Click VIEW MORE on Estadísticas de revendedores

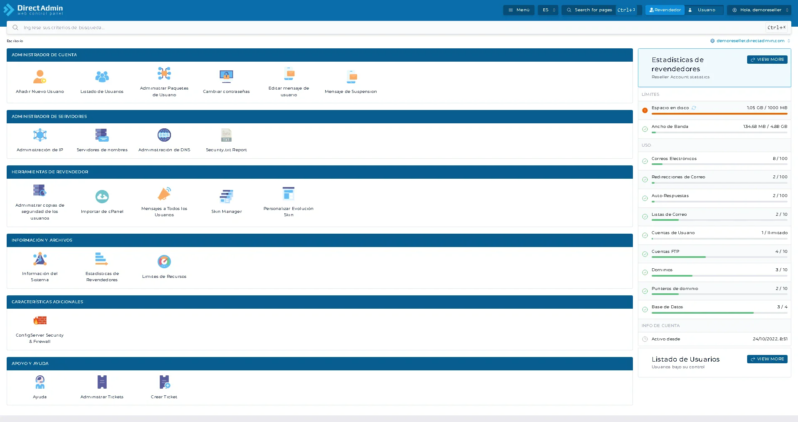pos(767,59)
